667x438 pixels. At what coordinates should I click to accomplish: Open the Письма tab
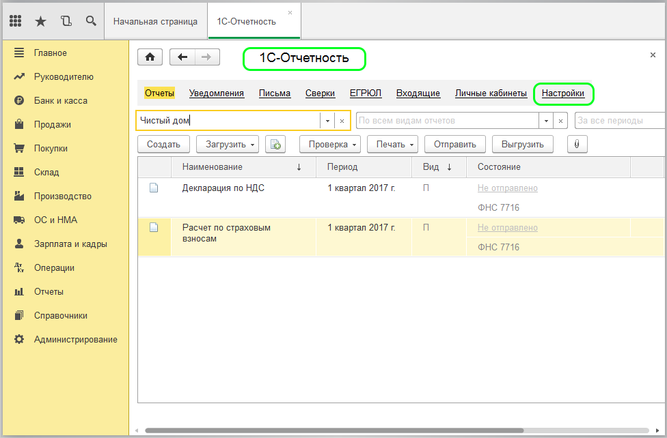[x=274, y=93]
